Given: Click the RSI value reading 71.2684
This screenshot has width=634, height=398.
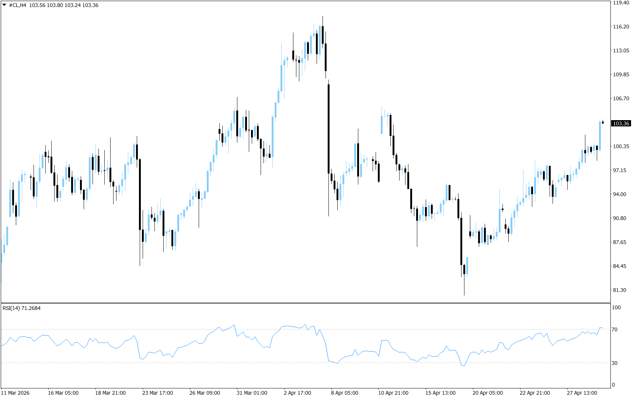Looking at the screenshot, I should [31, 309].
